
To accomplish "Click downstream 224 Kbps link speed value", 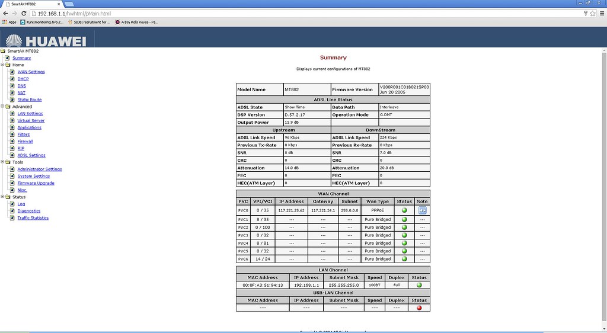I will [x=388, y=137].
